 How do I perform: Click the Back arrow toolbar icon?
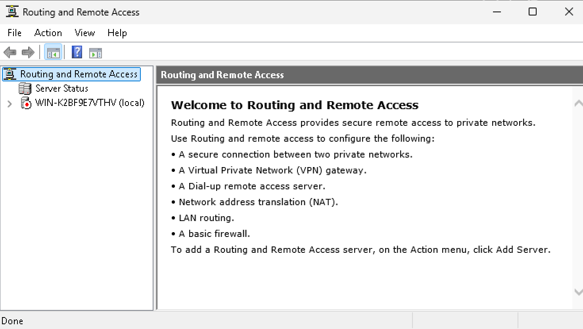10,52
